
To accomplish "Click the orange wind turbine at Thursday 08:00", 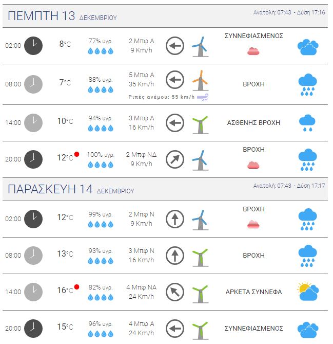I will 200,81.
